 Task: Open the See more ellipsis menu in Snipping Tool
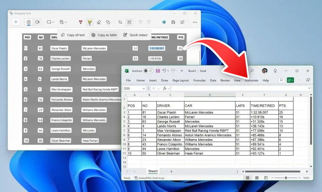click(195, 22)
